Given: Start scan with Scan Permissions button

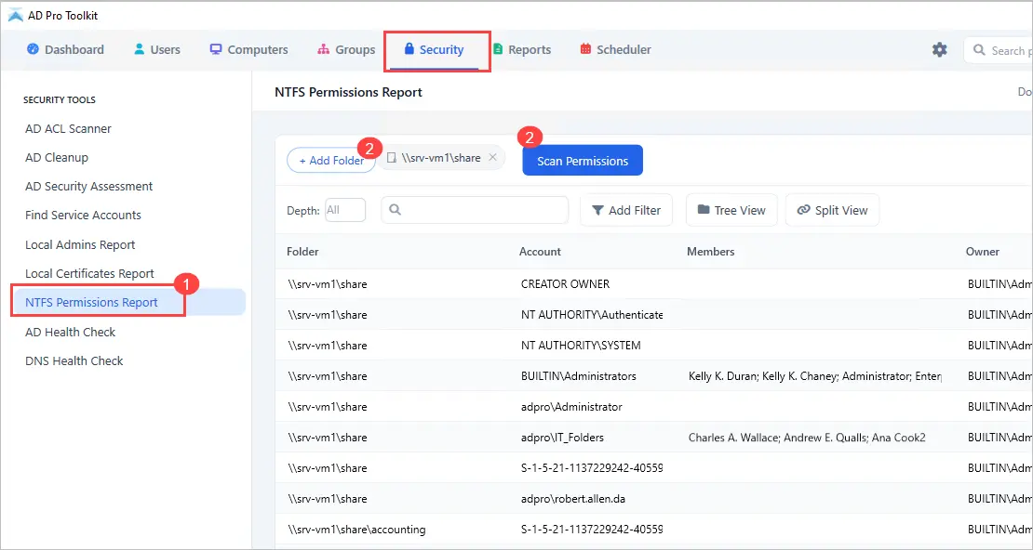Looking at the screenshot, I should pyautogui.click(x=583, y=161).
